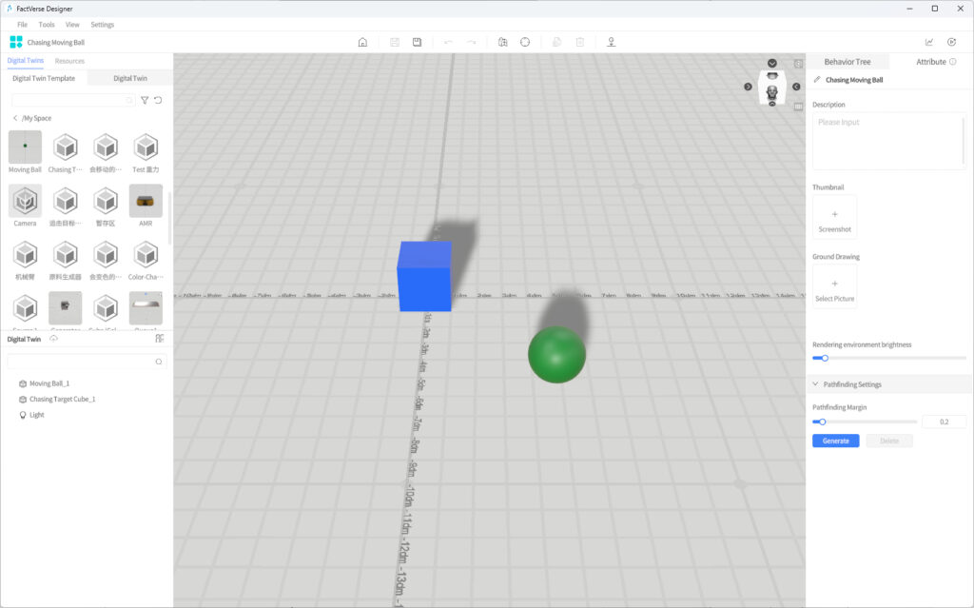
Task: Open the File menu
Action: [23, 25]
